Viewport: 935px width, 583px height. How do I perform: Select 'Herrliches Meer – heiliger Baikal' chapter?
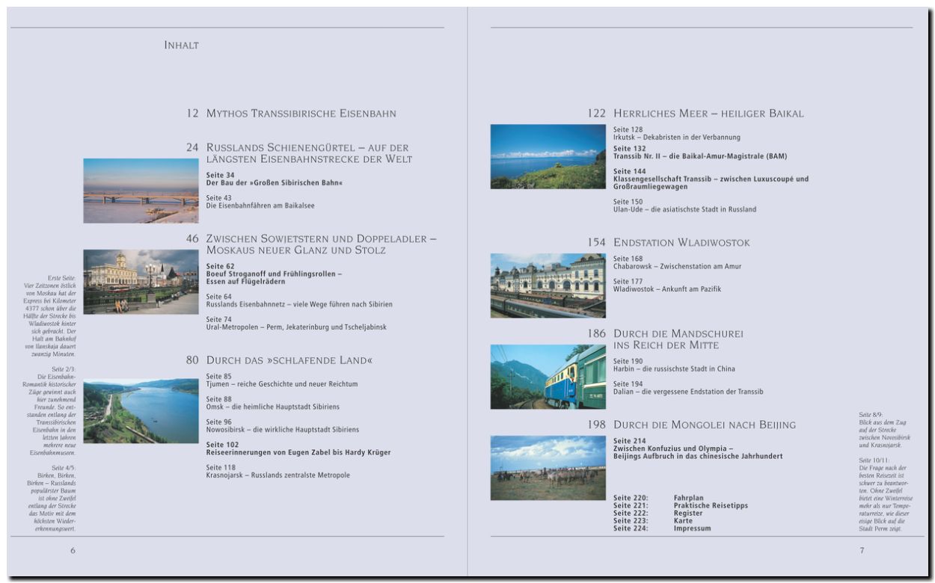tap(708, 114)
